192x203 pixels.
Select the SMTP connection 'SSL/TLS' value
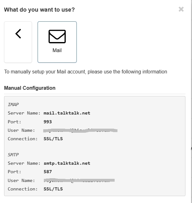53,189
